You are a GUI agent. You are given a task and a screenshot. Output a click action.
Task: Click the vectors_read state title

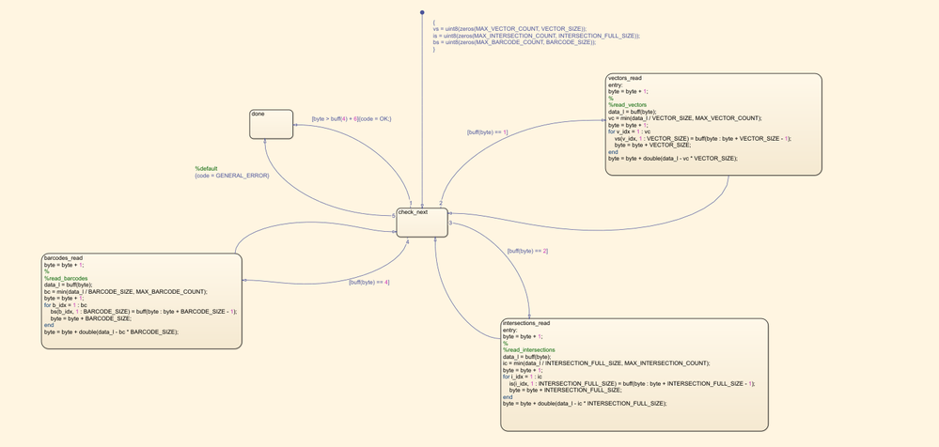pos(625,78)
